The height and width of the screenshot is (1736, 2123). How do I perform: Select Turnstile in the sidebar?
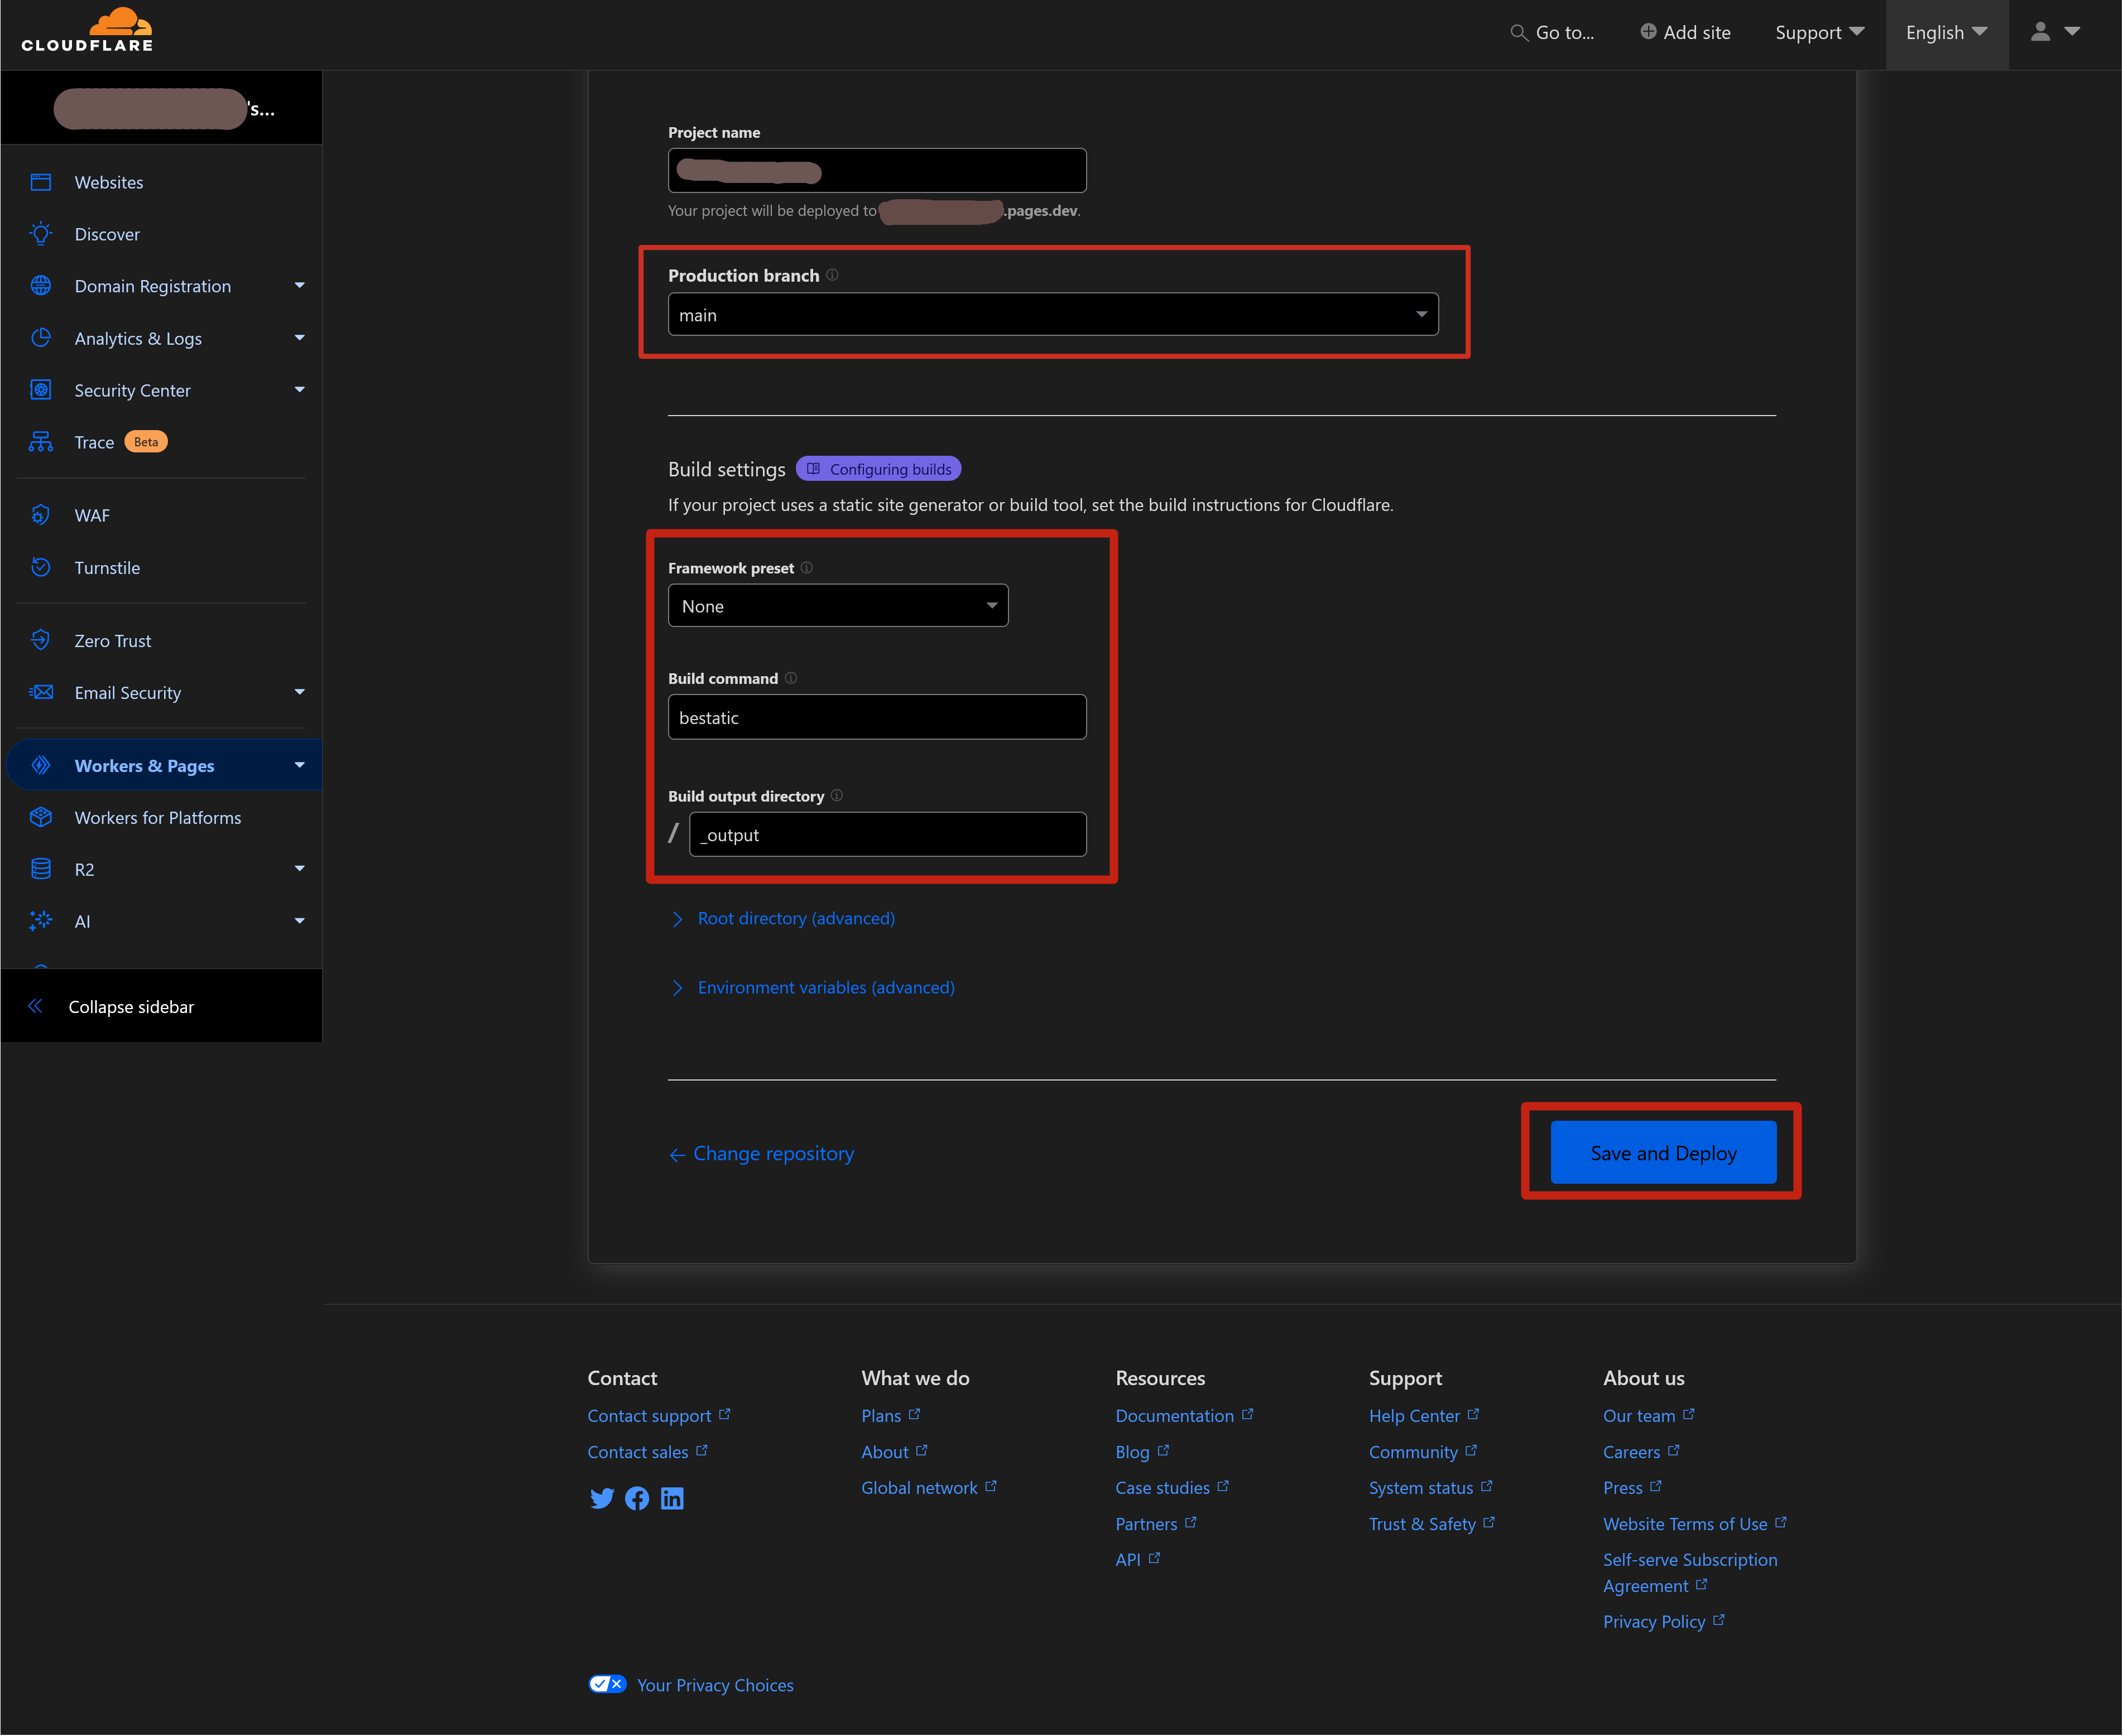[x=106, y=567]
